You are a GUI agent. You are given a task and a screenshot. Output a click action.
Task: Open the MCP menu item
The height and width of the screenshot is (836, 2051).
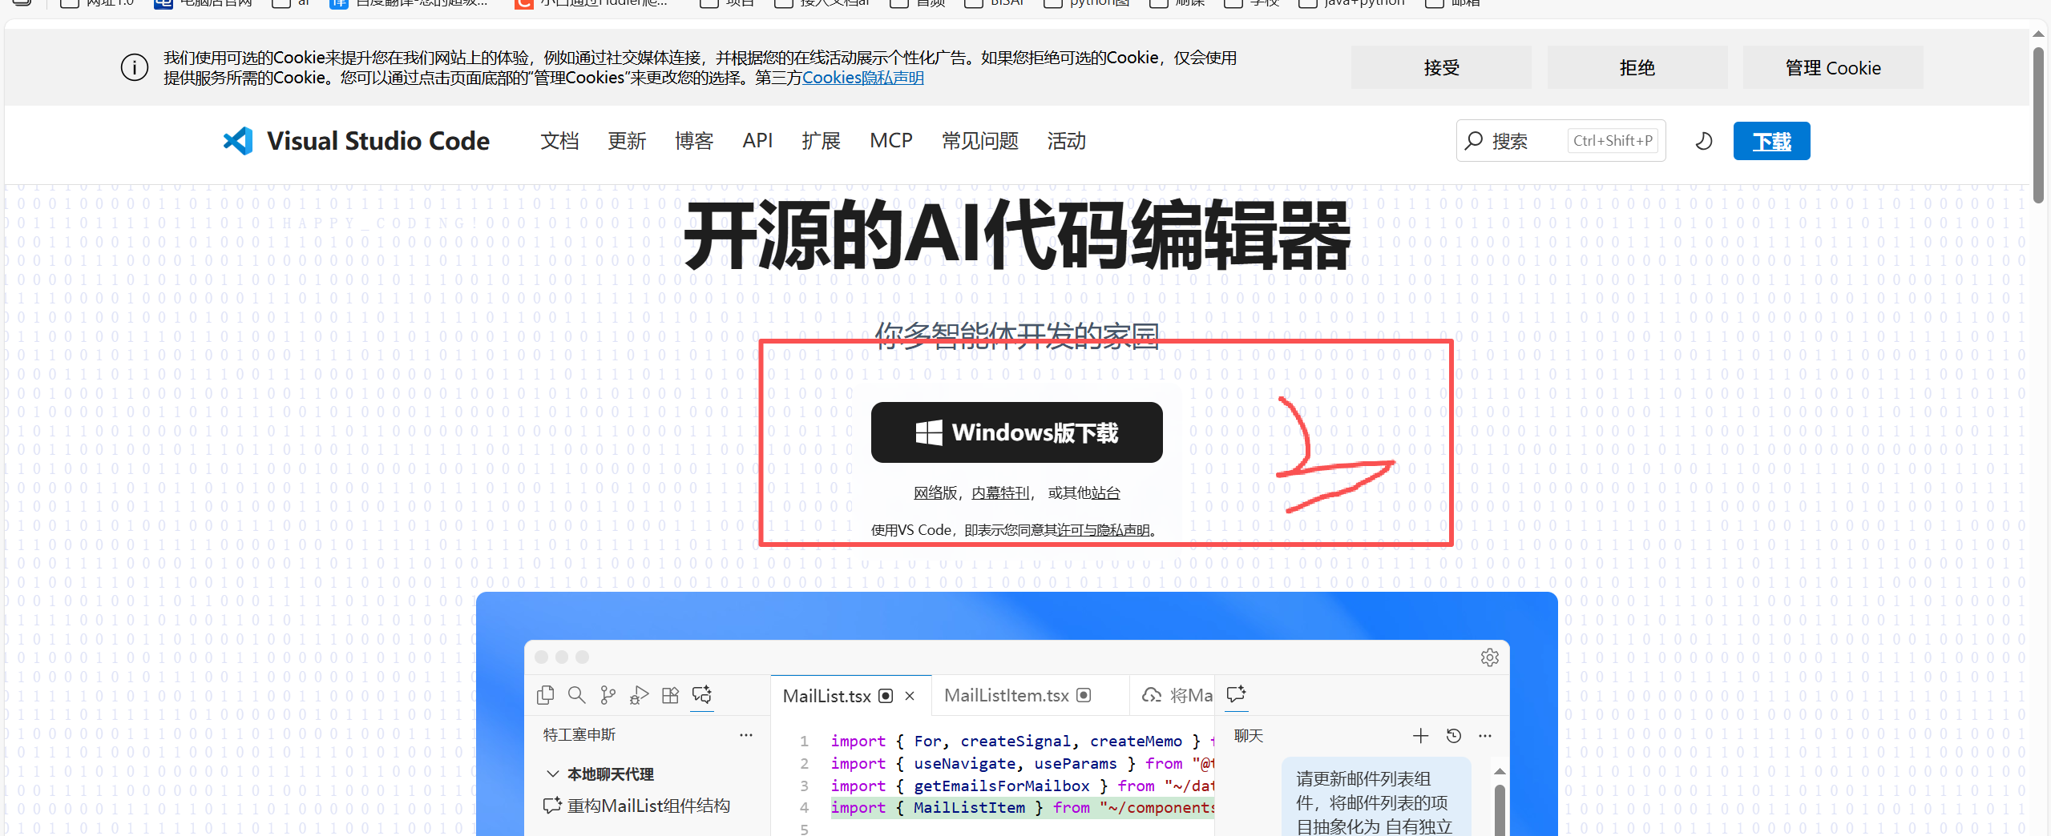[x=891, y=141]
